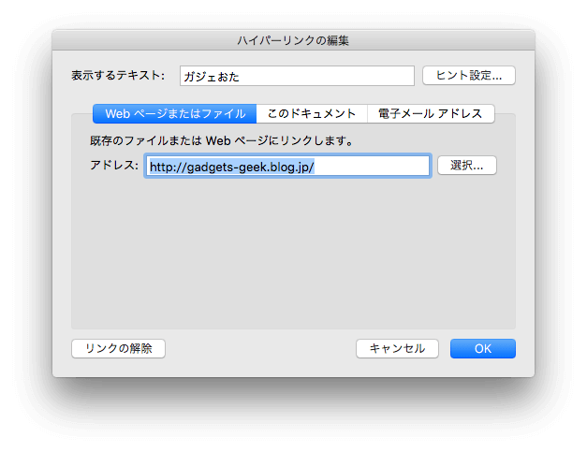Click the 表示するテキスト: label
587x452 pixels.
click(118, 75)
